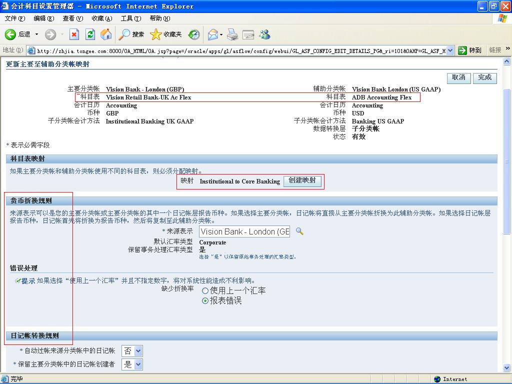The width and height of the screenshot is (512, 384).
Task: Click the 来源表示 input field
Action: coord(244,231)
